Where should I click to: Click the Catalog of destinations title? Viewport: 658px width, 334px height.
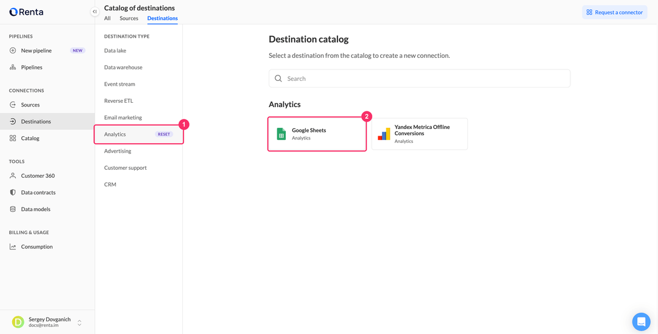click(x=140, y=8)
